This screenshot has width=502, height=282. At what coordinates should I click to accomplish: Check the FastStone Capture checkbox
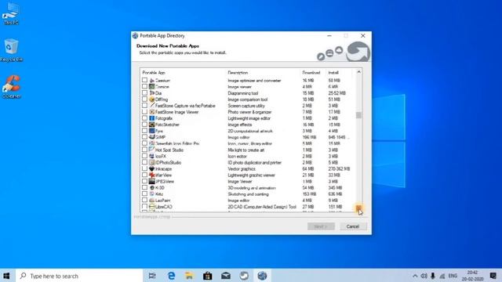coord(144,106)
